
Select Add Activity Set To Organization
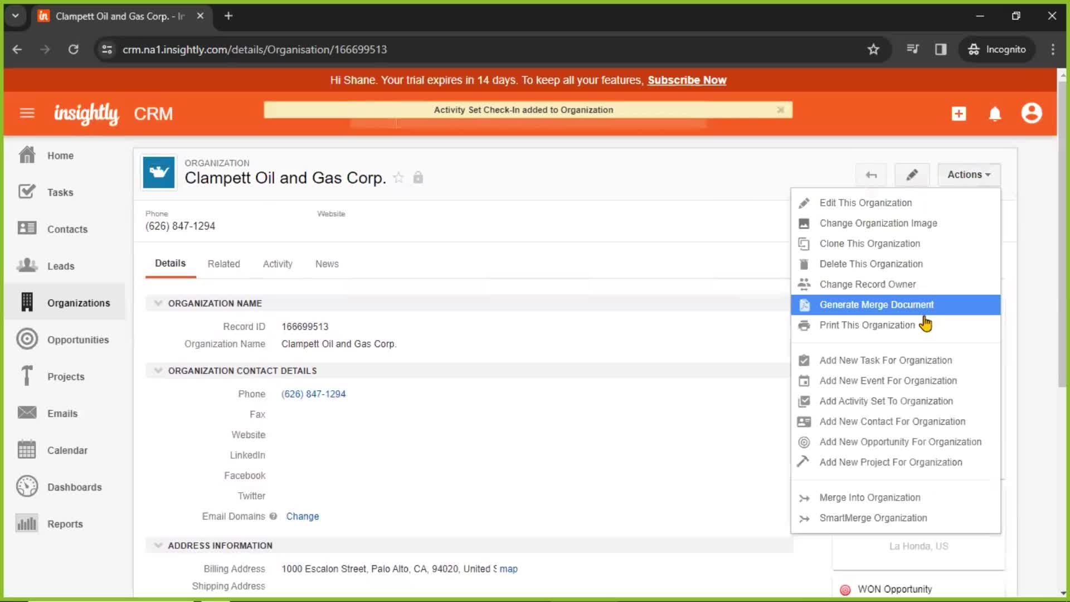click(896, 401)
